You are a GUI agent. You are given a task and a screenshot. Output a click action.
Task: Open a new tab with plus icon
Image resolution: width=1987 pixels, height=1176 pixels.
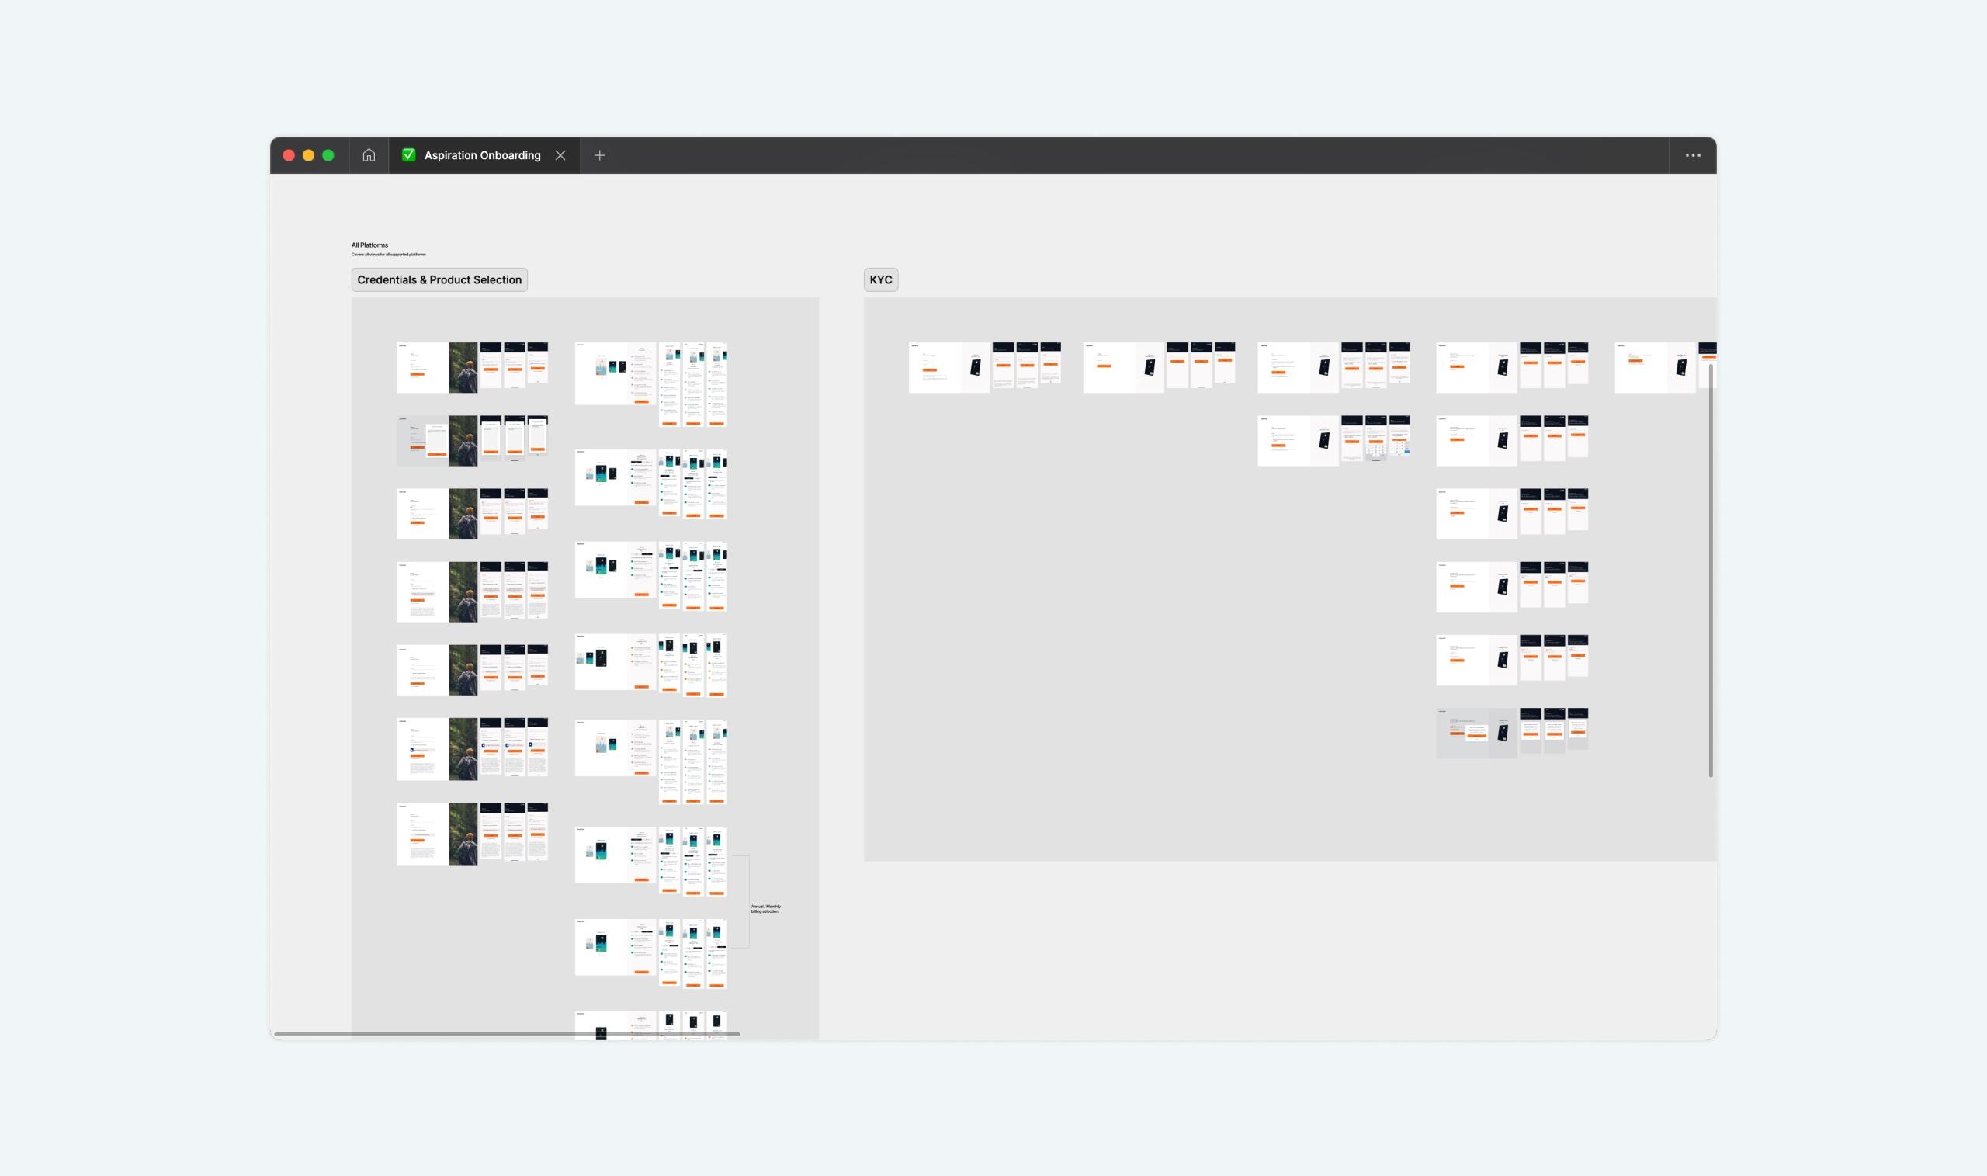600,155
